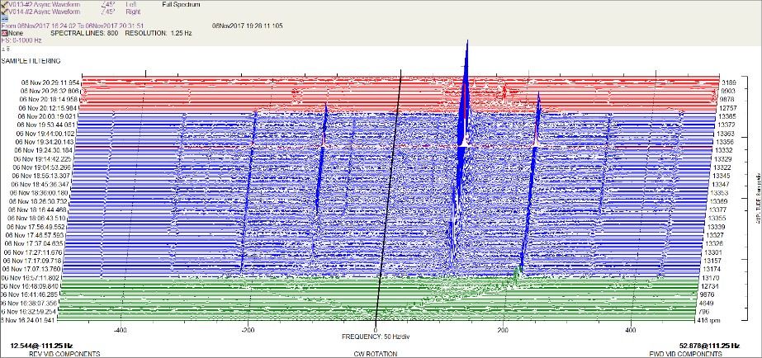Screen dimensions: 762x358
Task: Click the FREQUENCY: 50 Hz/div axis title
Action: [x=376, y=337]
